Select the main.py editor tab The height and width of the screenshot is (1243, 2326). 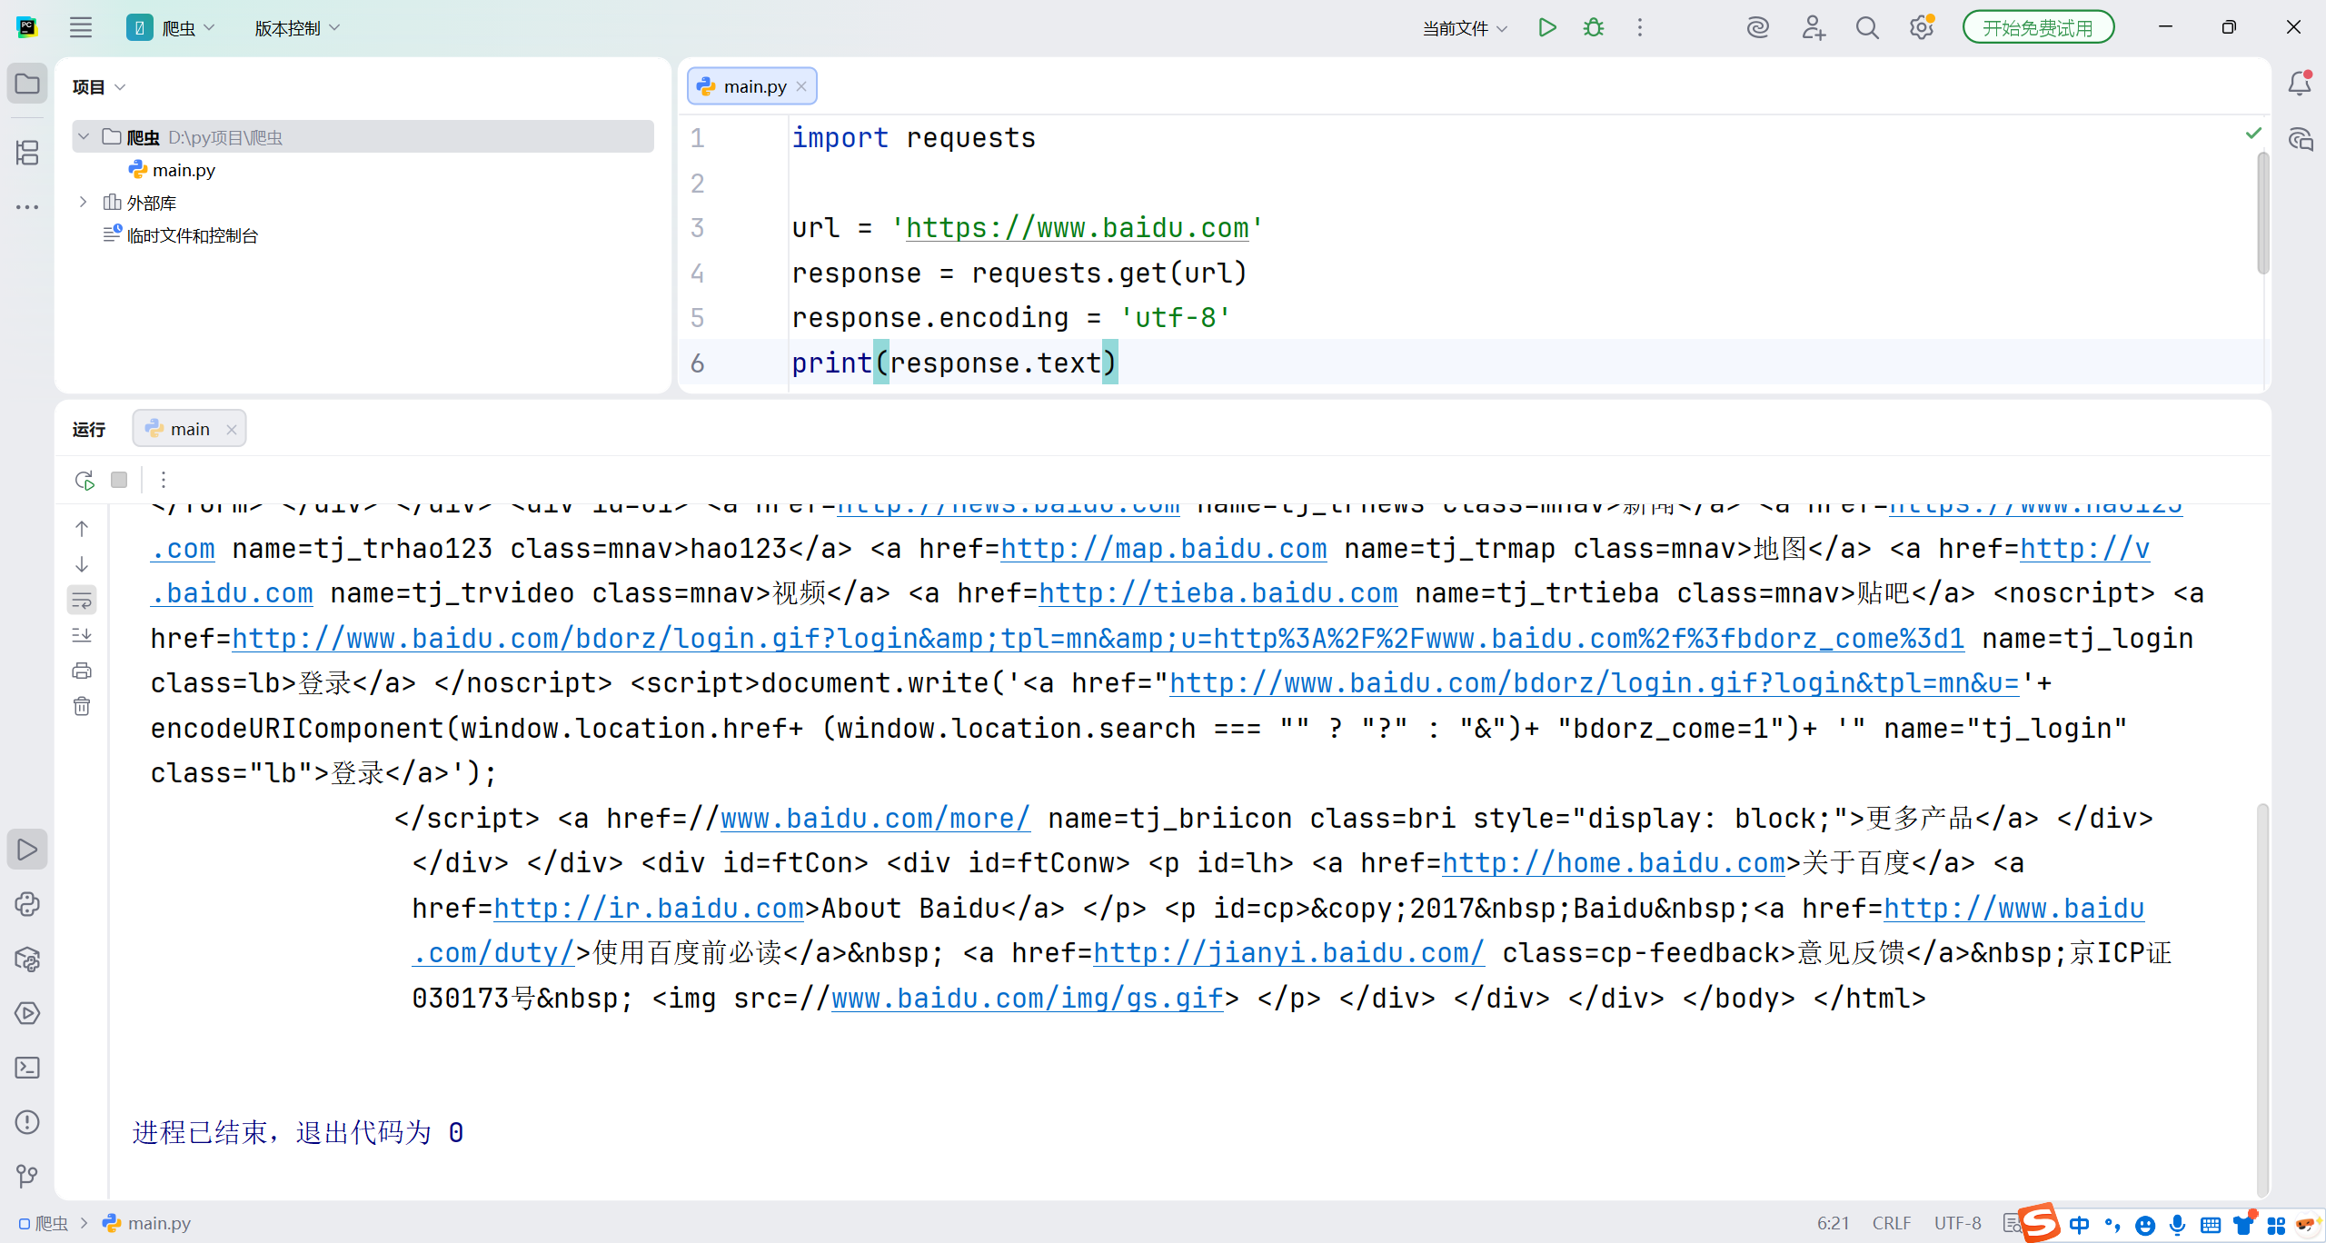[753, 86]
